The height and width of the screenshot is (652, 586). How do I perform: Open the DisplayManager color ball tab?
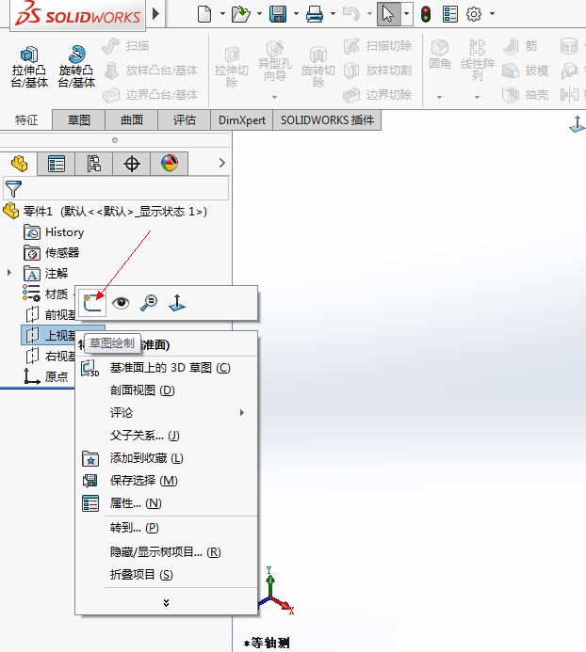pos(170,164)
